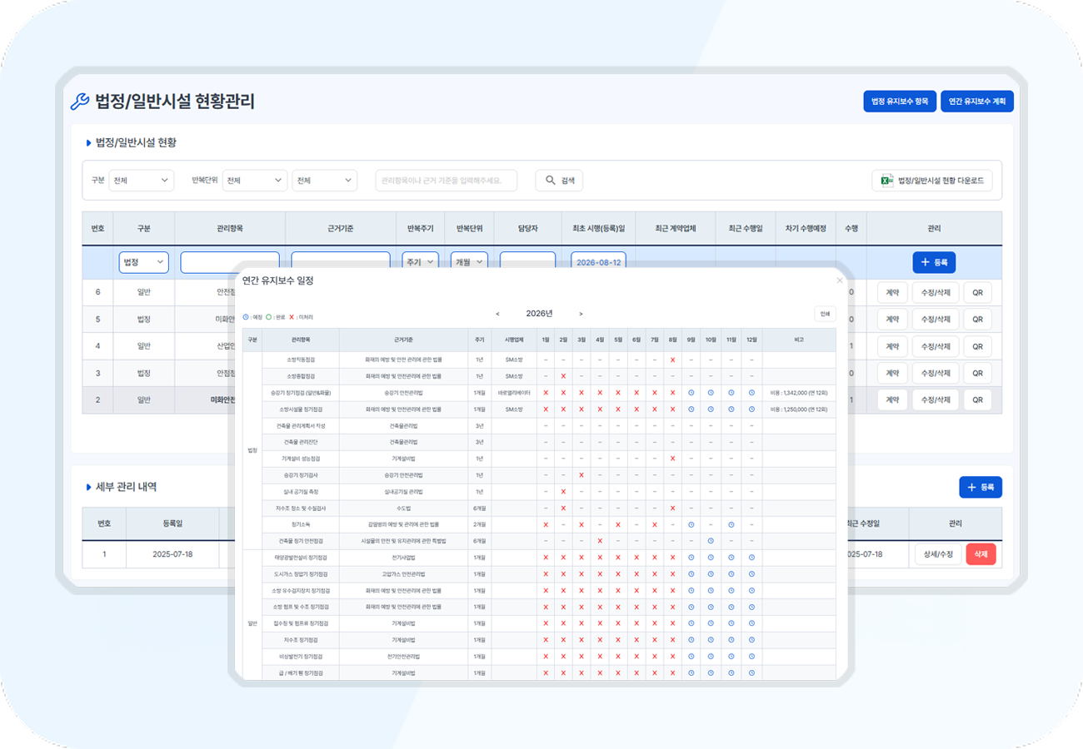1083x749 pixels.
Task: Go to previous year in maintenance schedule
Action: pos(497,314)
